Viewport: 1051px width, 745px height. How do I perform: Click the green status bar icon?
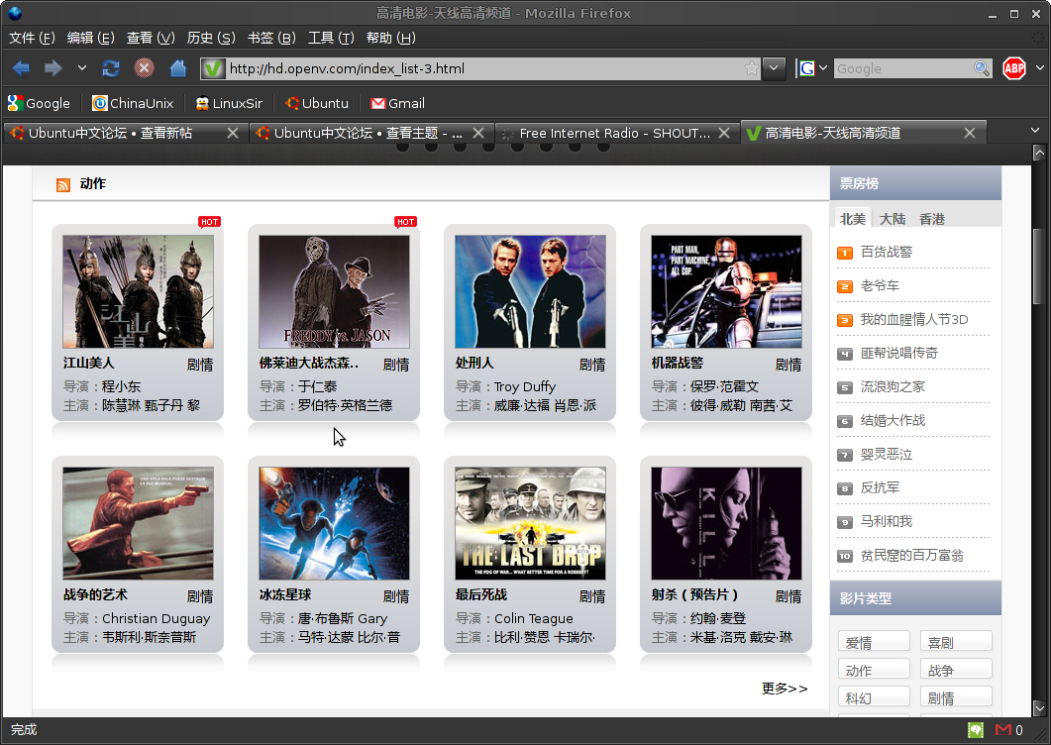click(x=976, y=729)
